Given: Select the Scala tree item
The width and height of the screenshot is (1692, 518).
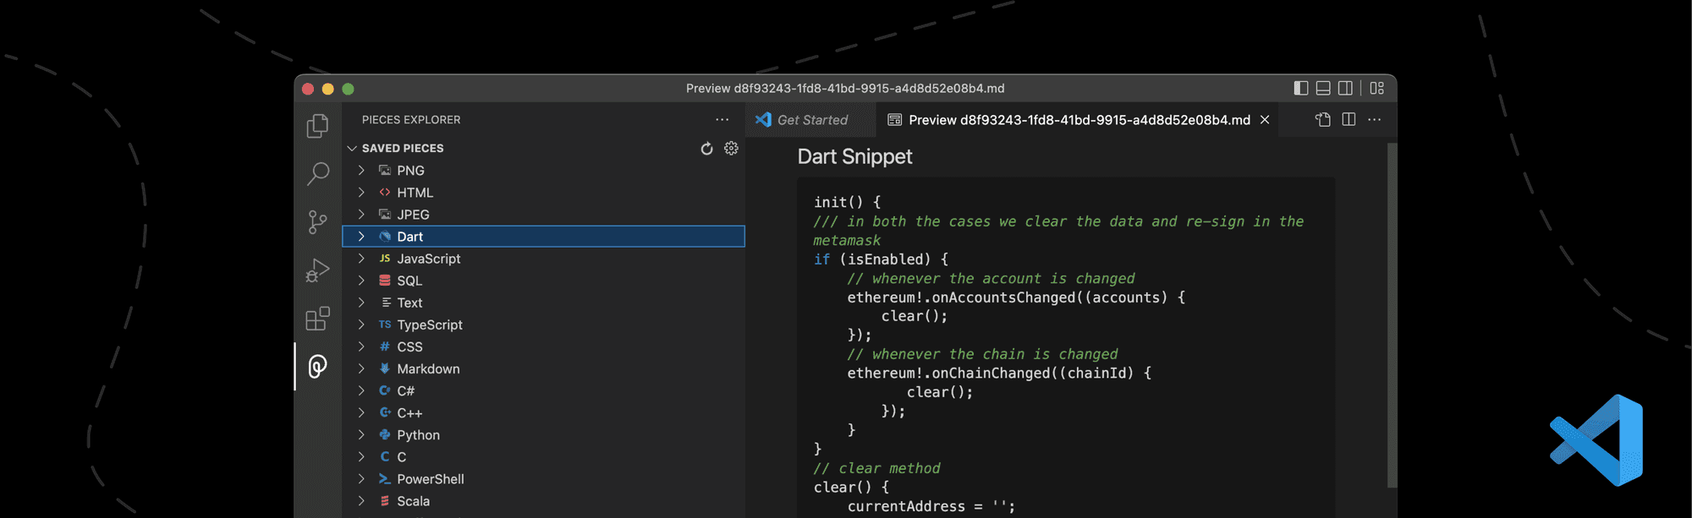Looking at the screenshot, I should pyautogui.click(x=543, y=501).
